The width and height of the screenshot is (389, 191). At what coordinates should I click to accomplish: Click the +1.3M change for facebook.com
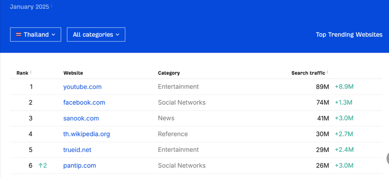point(343,103)
